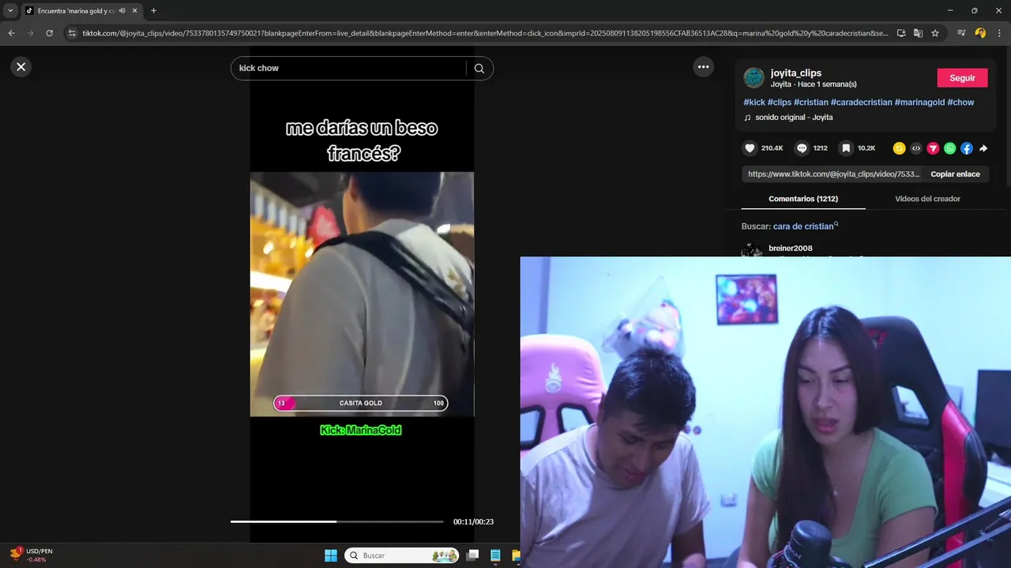Image resolution: width=1011 pixels, height=568 pixels.
Task: Switch to Comentarios (1212) tab
Action: (803, 199)
